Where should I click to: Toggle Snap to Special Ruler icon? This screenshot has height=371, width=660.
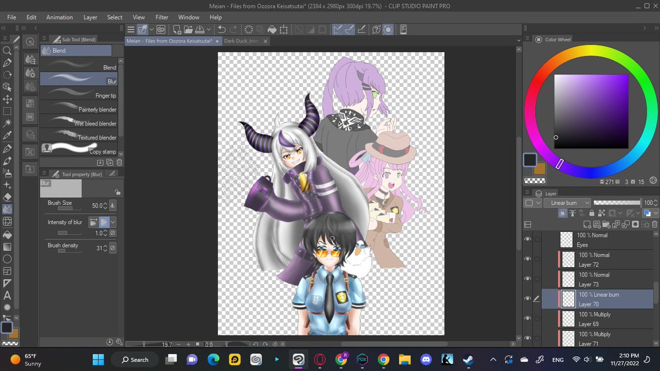point(350,29)
